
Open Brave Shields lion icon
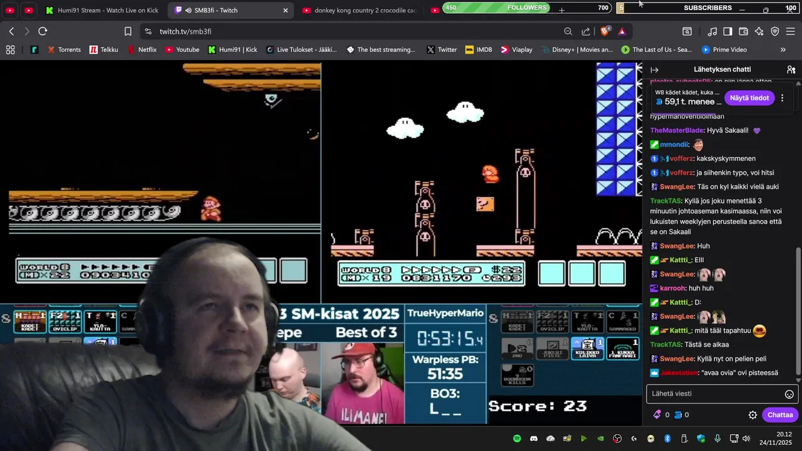pyautogui.click(x=605, y=31)
